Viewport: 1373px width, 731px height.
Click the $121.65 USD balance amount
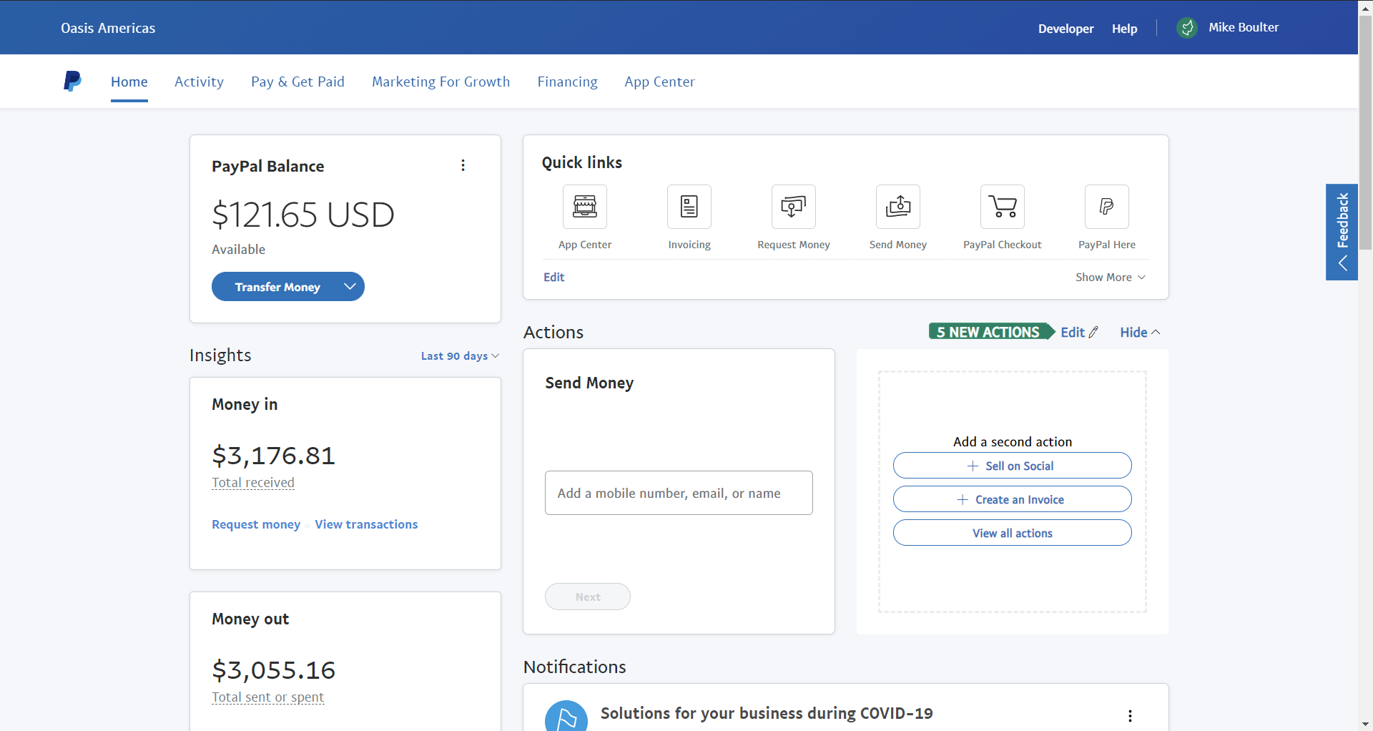303,215
